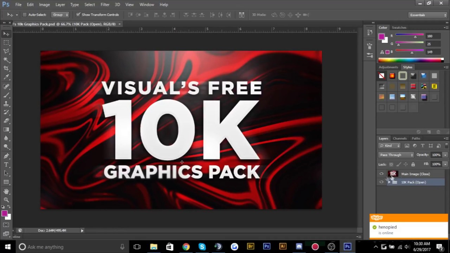Screen dimensions: 450x253
Task: Switch to the Adjustments tab
Action: (388, 67)
